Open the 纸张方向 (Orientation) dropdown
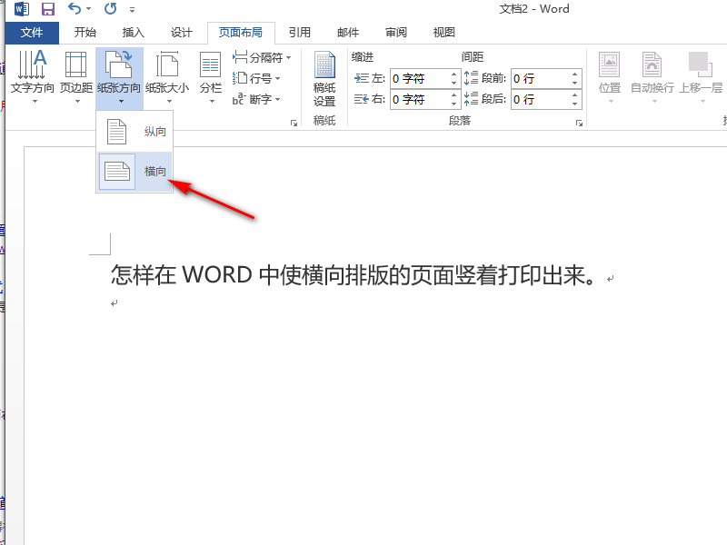This screenshot has height=545, width=727. coord(118,100)
